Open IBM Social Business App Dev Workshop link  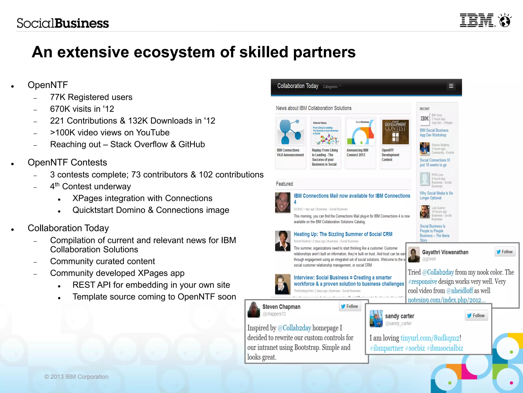tap(434, 133)
